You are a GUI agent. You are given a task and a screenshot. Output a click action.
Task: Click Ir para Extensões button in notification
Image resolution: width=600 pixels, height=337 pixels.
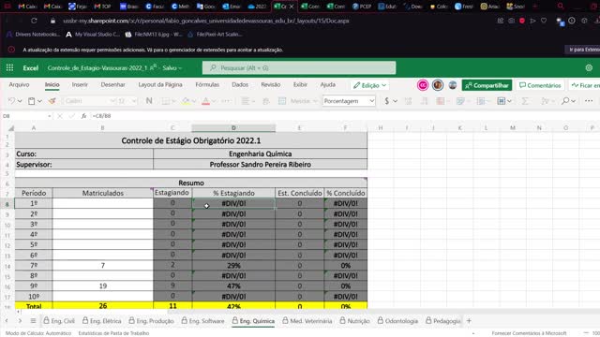click(x=582, y=50)
